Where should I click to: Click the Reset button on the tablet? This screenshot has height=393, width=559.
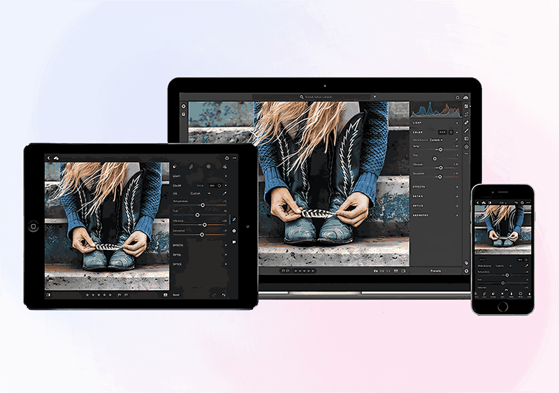(176, 295)
